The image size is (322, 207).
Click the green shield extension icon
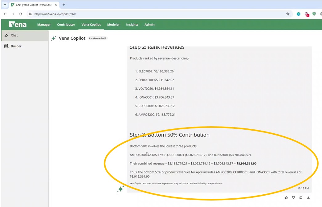pyautogui.click(x=314, y=14)
